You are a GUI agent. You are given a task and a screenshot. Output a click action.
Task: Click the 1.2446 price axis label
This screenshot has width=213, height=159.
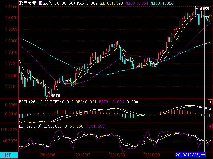tap(11, 75)
